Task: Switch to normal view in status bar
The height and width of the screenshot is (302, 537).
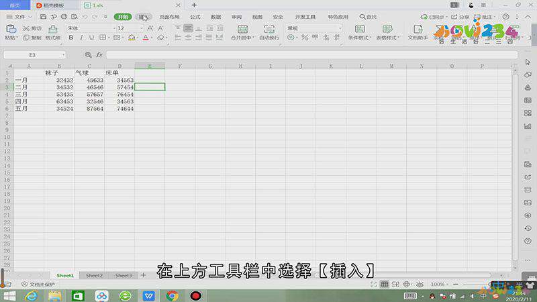Action: click(x=385, y=284)
